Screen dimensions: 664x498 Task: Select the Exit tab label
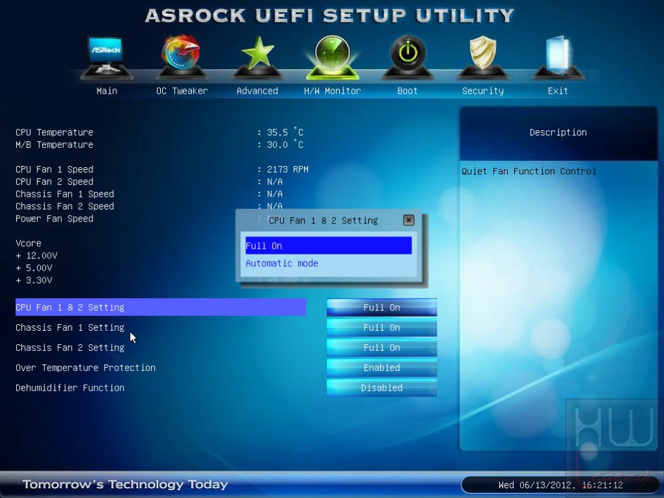tap(558, 90)
